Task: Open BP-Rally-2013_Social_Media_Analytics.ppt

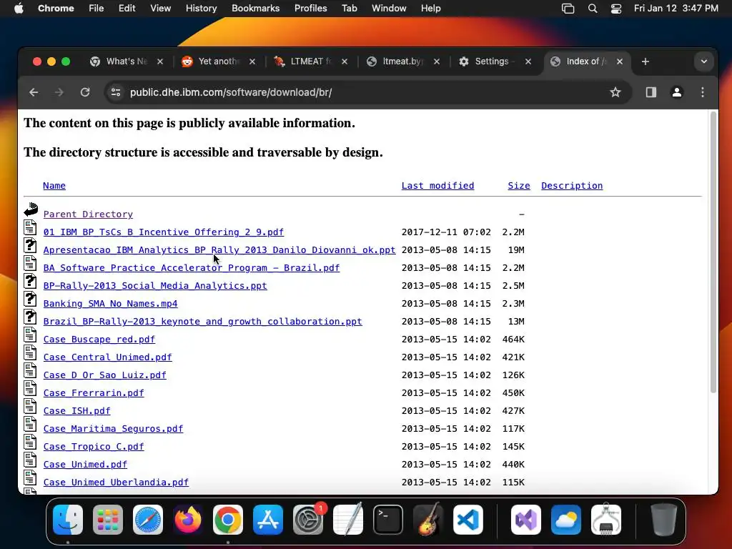Action: pos(155,286)
